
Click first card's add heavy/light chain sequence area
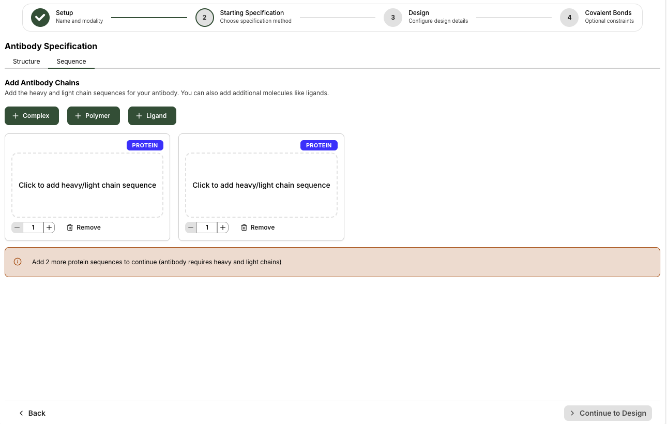[87, 185]
